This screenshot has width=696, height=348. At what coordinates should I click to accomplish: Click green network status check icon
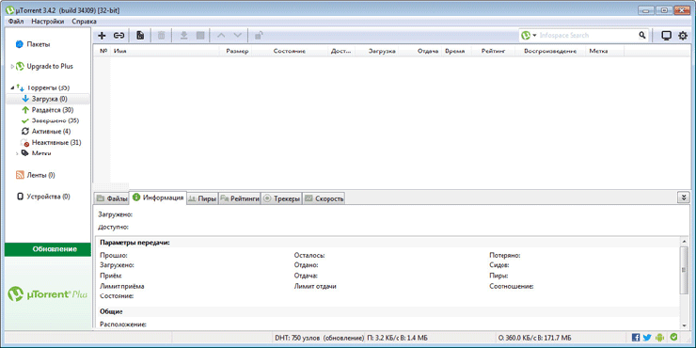(x=673, y=337)
